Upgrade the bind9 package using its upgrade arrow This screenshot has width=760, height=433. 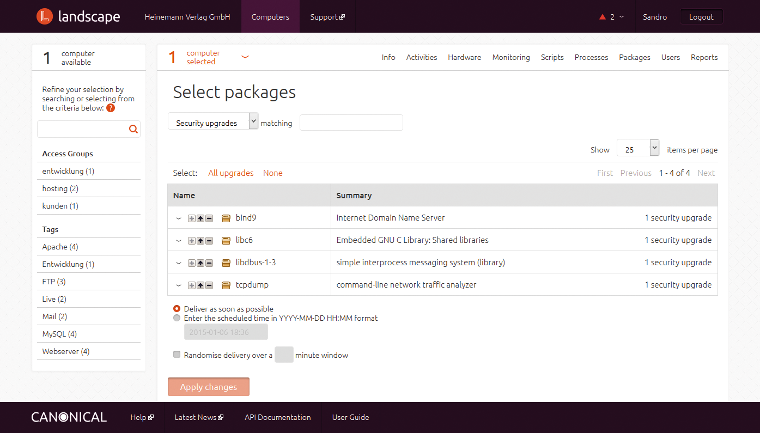[200, 218]
